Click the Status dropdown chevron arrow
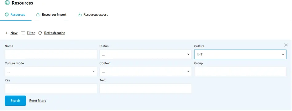This screenshot has width=292, height=111. point(188,54)
